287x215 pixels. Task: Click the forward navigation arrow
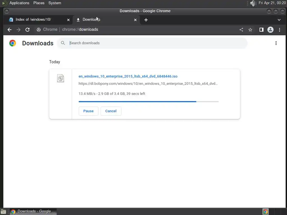coord(18,30)
